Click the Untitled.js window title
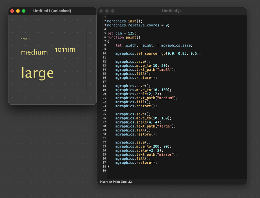This screenshot has height=198, width=260. point(172,11)
